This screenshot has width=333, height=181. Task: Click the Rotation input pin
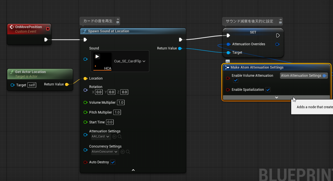tap(86, 90)
